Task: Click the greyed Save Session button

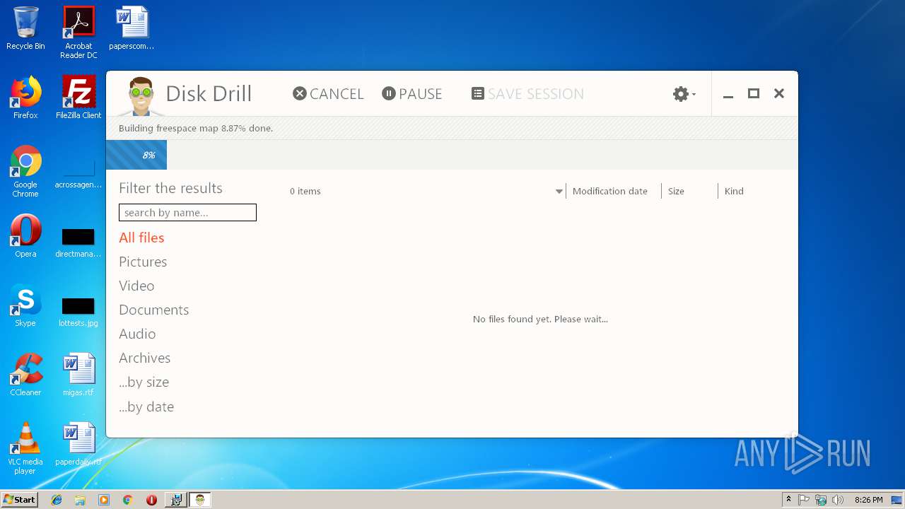Action: click(527, 93)
